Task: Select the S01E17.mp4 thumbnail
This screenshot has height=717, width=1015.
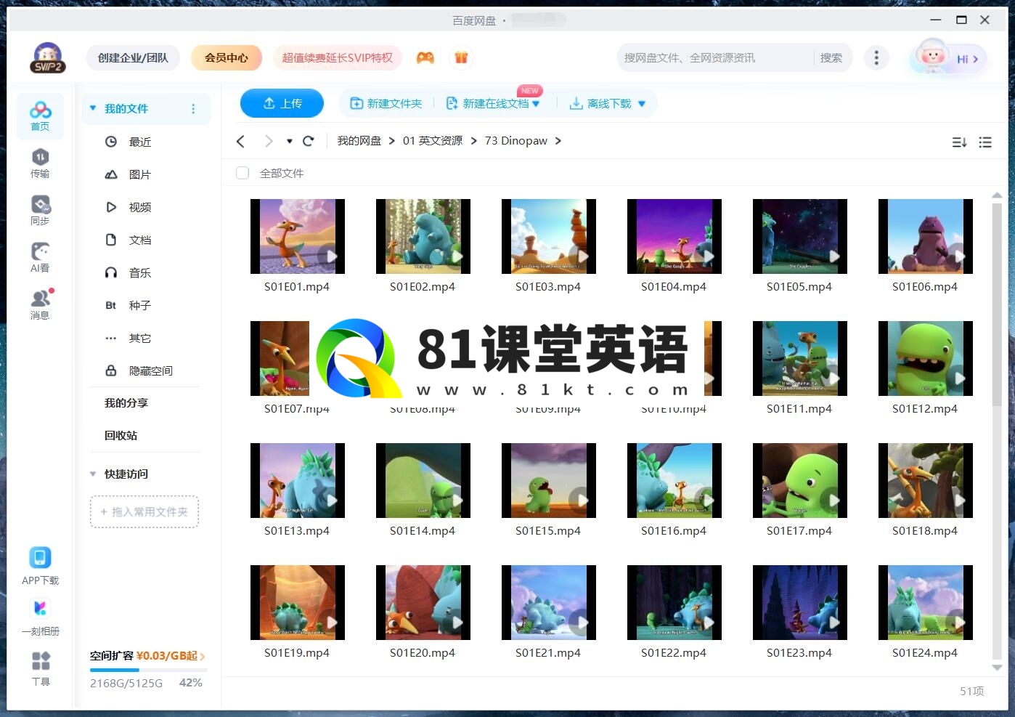Action: coord(800,480)
